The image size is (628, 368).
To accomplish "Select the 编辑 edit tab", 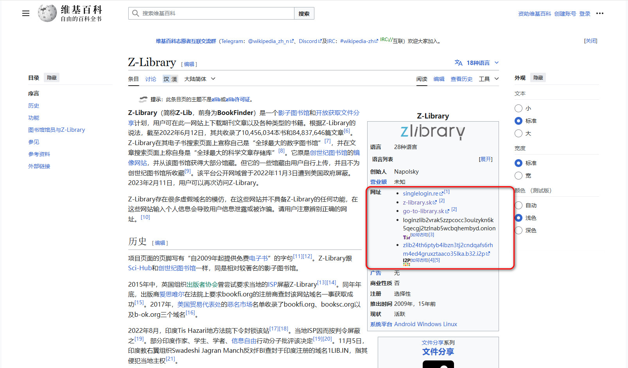I will [439, 79].
